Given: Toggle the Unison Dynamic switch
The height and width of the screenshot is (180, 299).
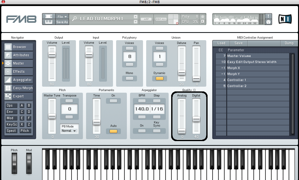Looking at the screenshot, I should (x=159, y=78).
